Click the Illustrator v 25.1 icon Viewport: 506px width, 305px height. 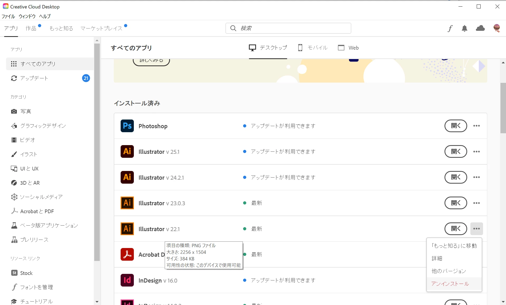(x=127, y=151)
